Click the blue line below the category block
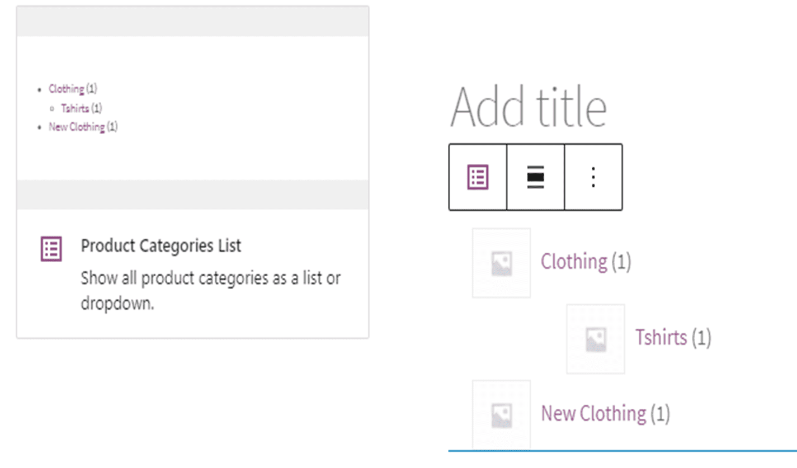Screen dimensions: 797x468 (622, 450)
